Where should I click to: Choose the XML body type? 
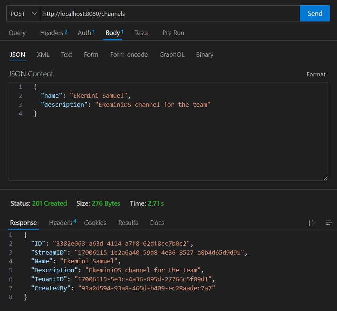[43, 55]
